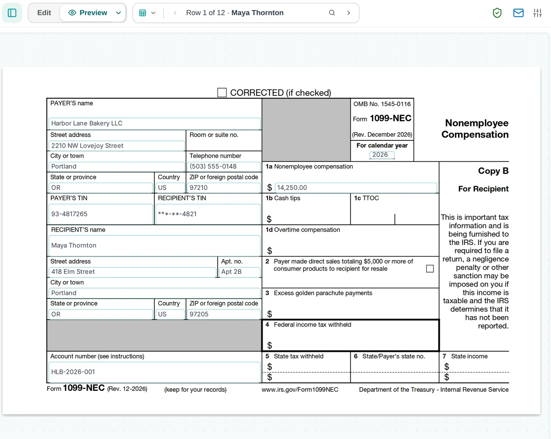
Task: Click the 'Federal income tax withheld' box label
Action: pyautogui.click(x=312, y=325)
